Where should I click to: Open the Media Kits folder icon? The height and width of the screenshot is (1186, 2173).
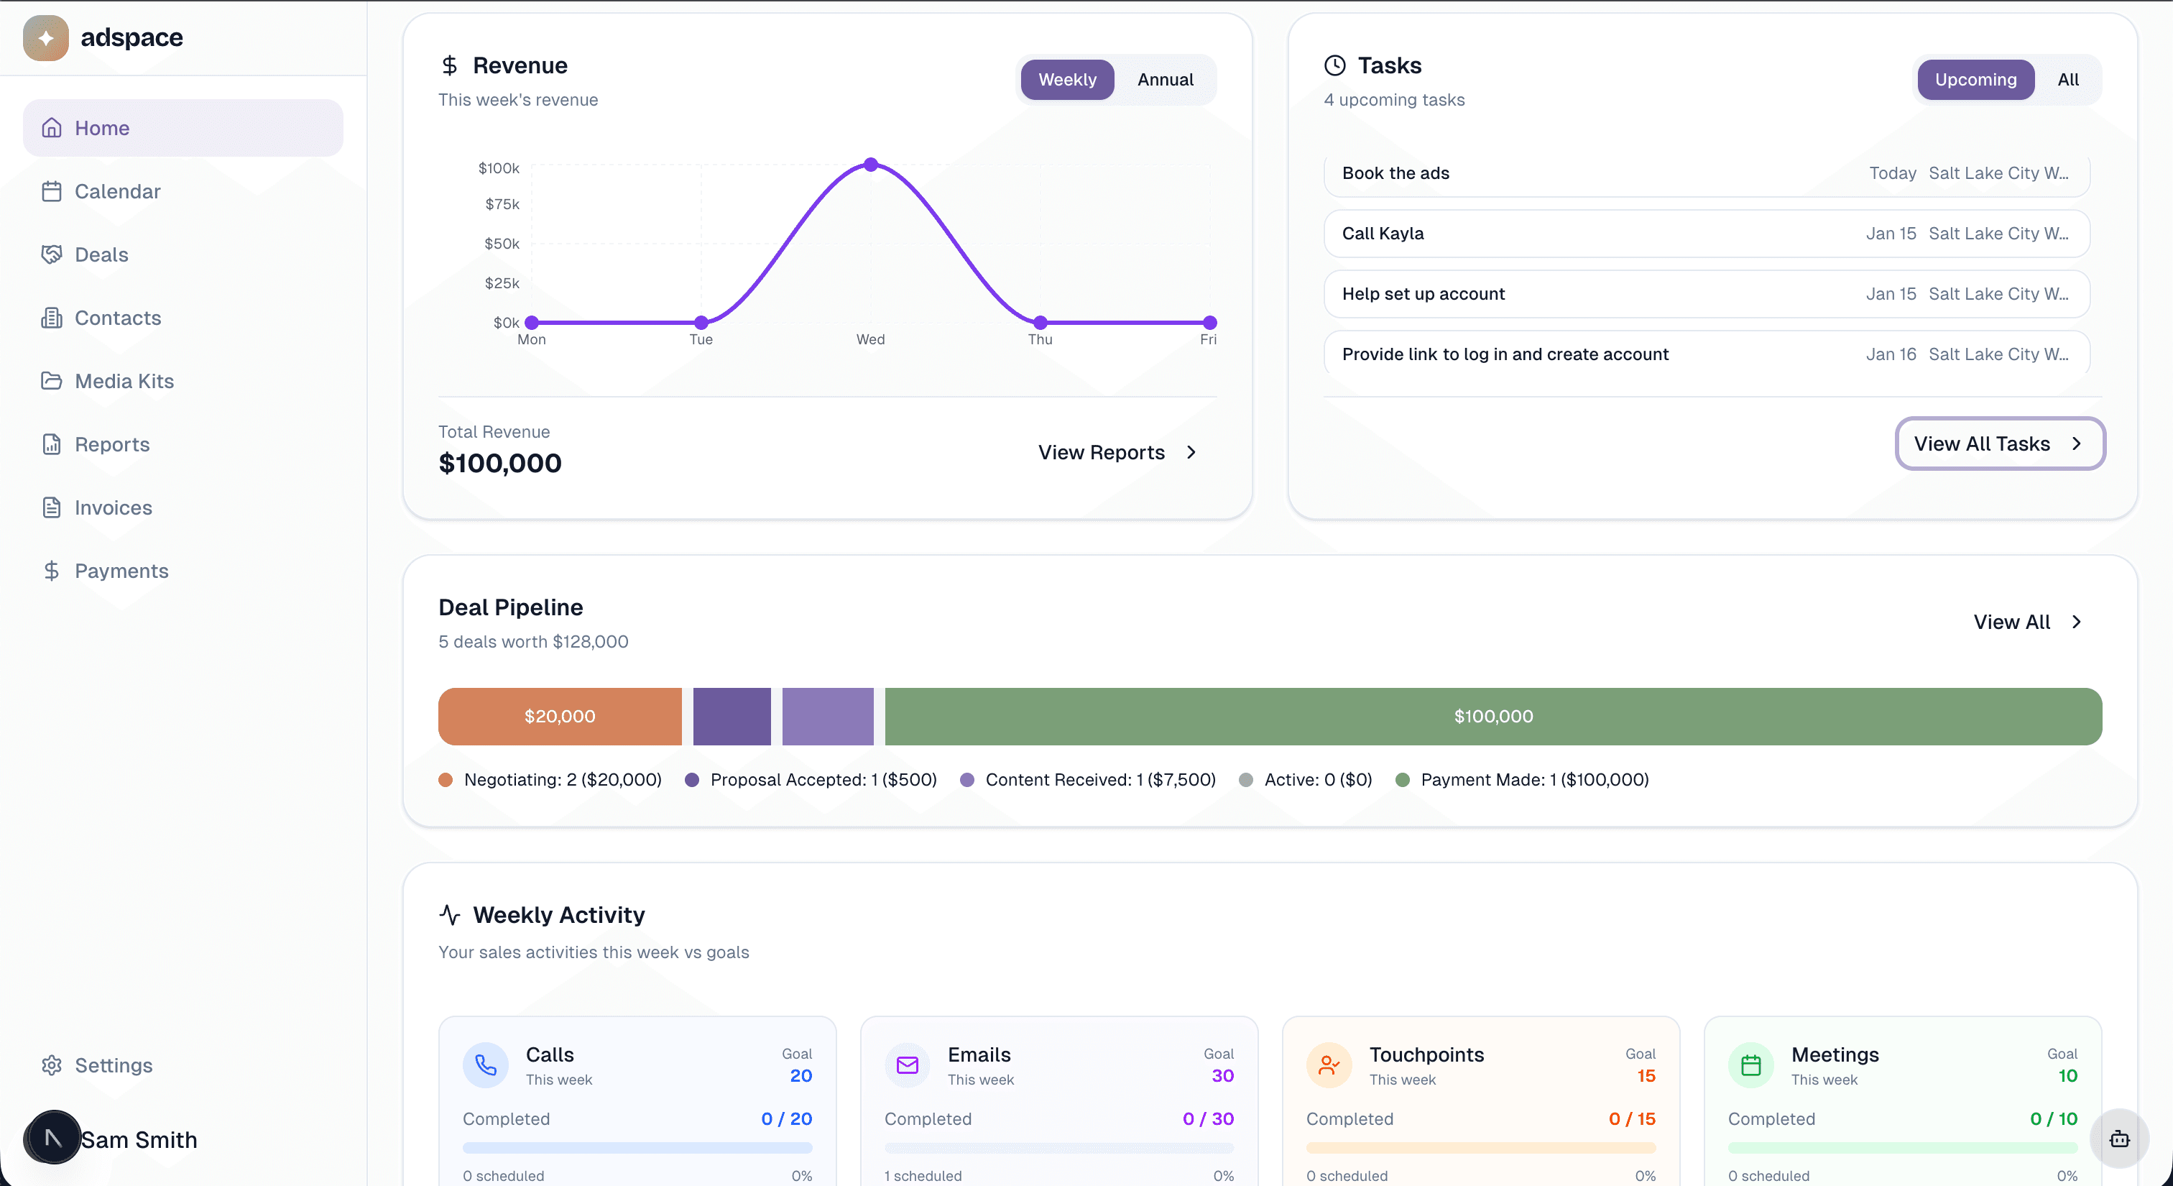click(52, 381)
